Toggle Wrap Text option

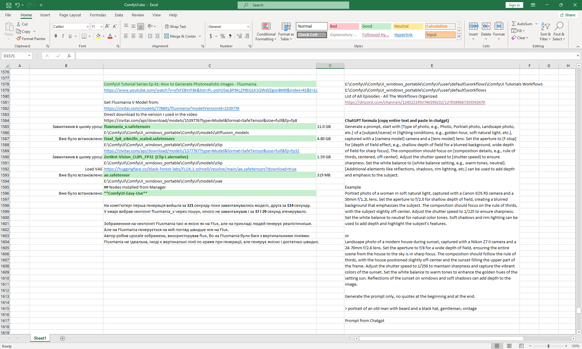(175, 26)
